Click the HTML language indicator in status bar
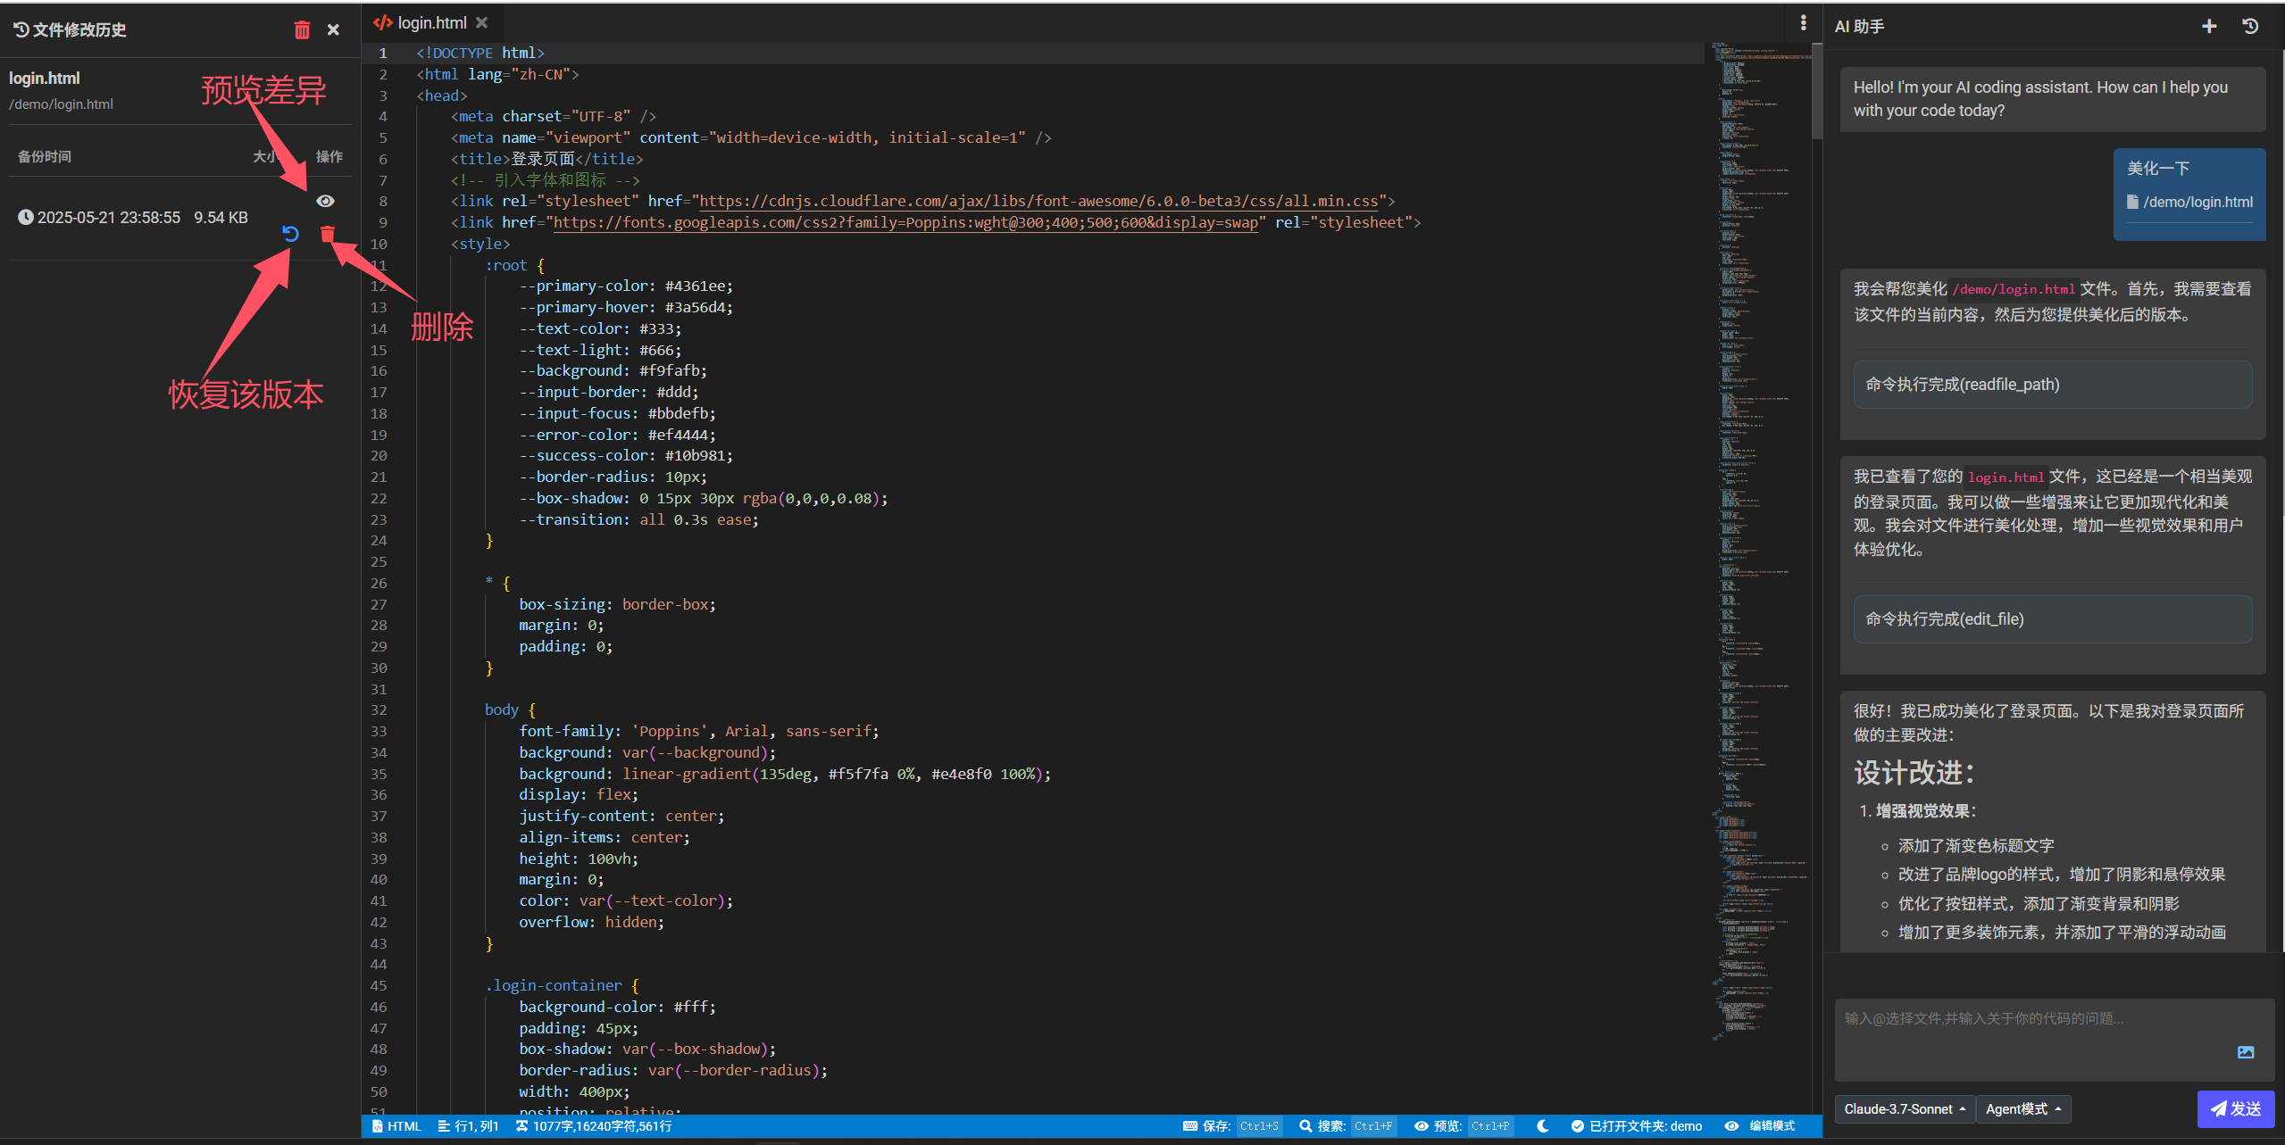Viewport: 2285px width, 1145px height. [396, 1126]
